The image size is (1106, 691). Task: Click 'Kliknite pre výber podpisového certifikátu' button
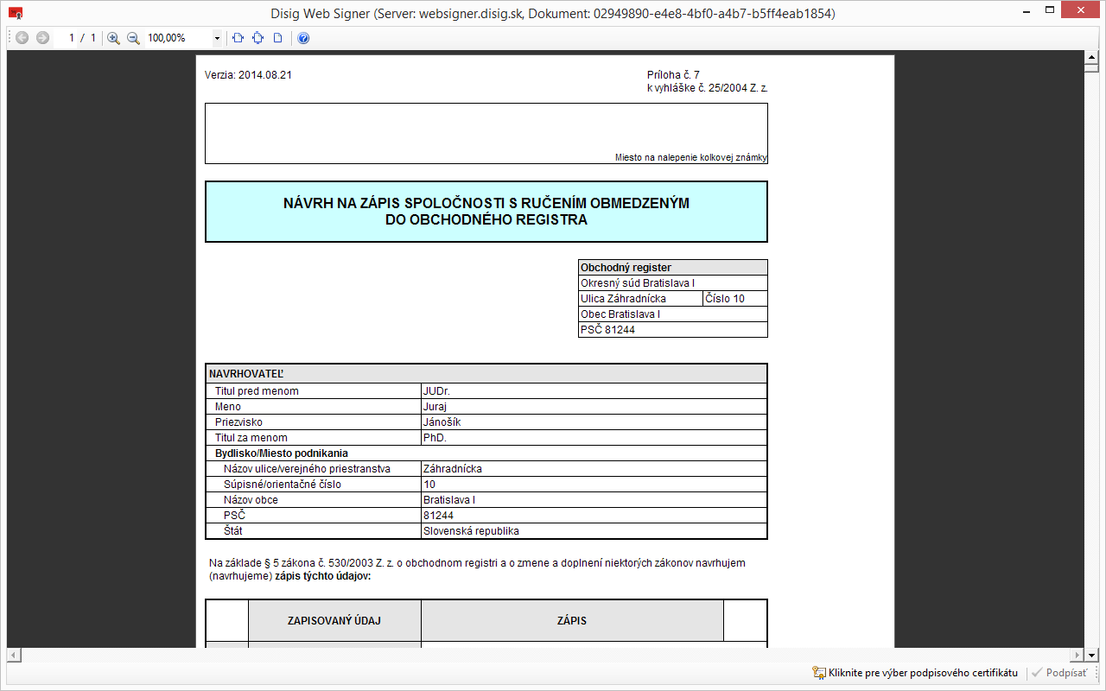coord(914,673)
